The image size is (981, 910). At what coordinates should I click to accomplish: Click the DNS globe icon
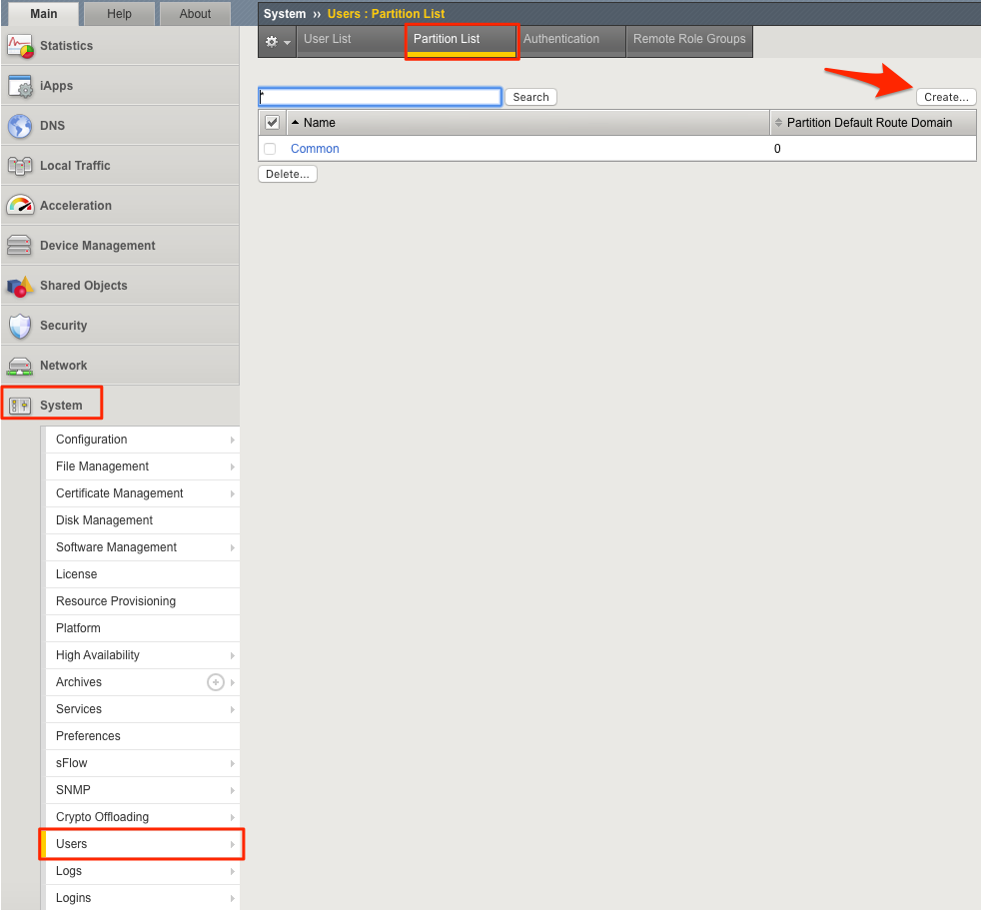(19, 125)
